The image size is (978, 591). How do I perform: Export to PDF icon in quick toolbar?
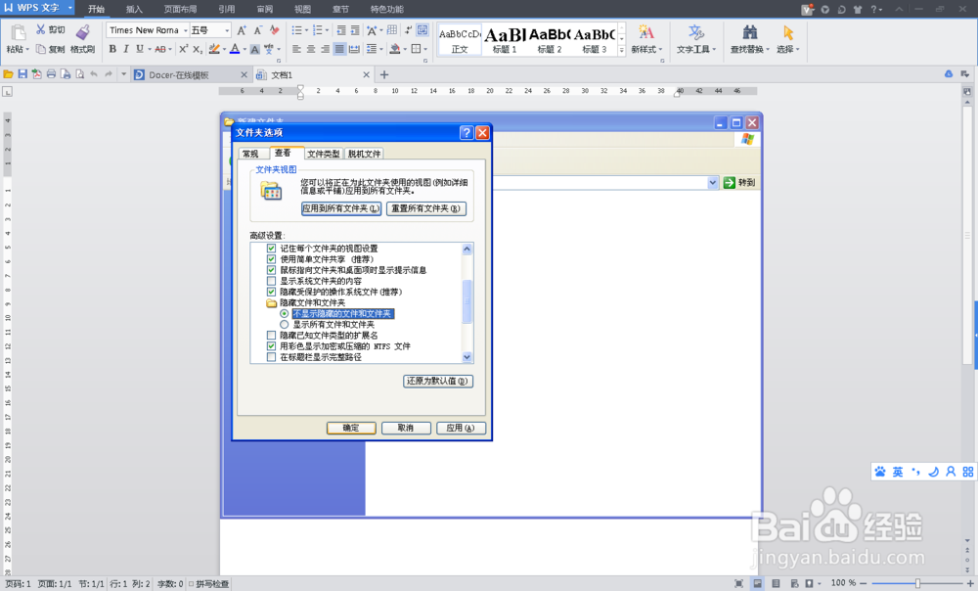(37, 74)
